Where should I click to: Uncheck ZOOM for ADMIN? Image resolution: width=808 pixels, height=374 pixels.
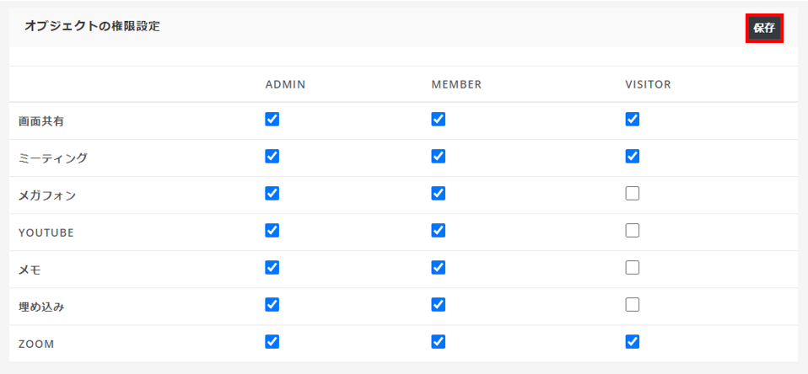point(272,342)
